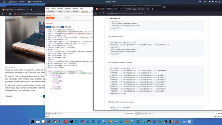Open the Project menu in Burp

[53, 9]
